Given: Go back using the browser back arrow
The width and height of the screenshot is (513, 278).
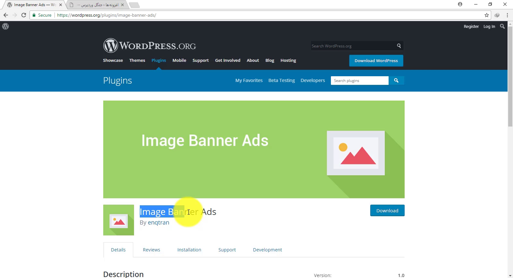Looking at the screenshot, I should (6, 15).
